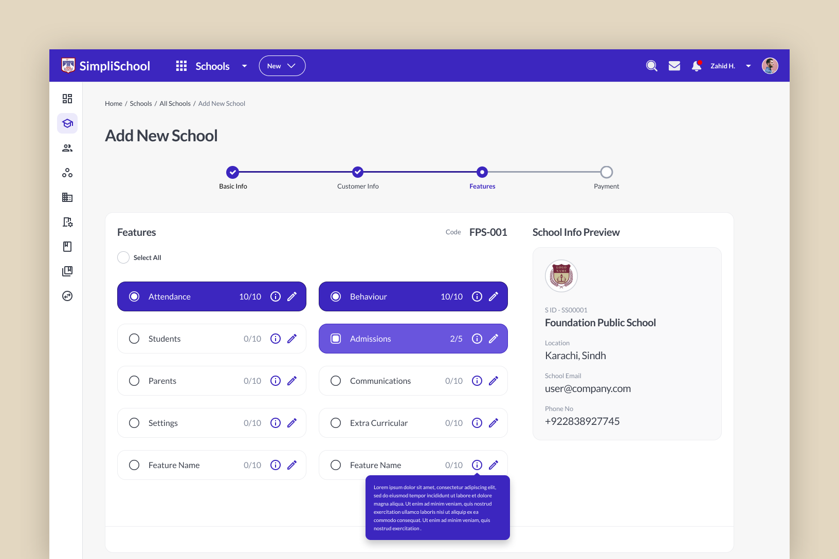Select the Features step marker
Image resolution: width=839 pixels, height=559 pixels.
coord(482,172)
